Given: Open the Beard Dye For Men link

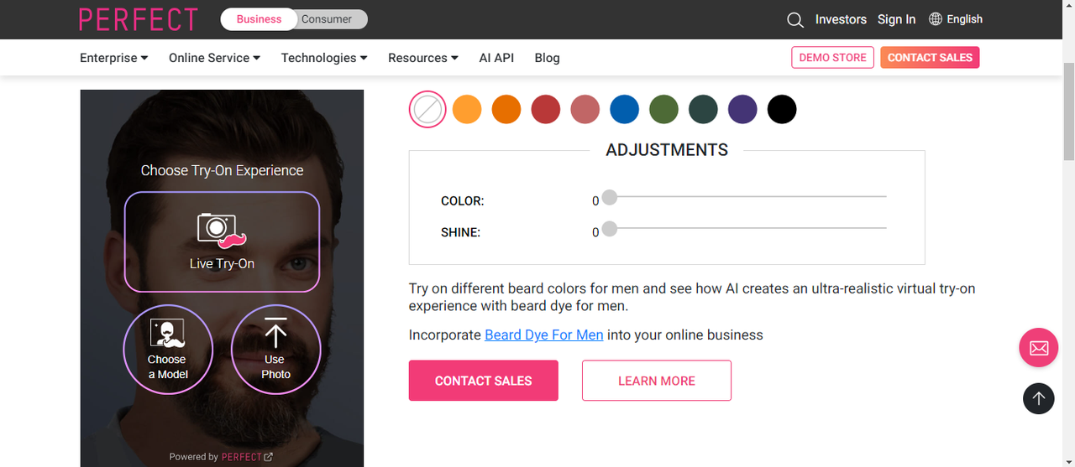Looking at the screenshot, I should point(543,335).
